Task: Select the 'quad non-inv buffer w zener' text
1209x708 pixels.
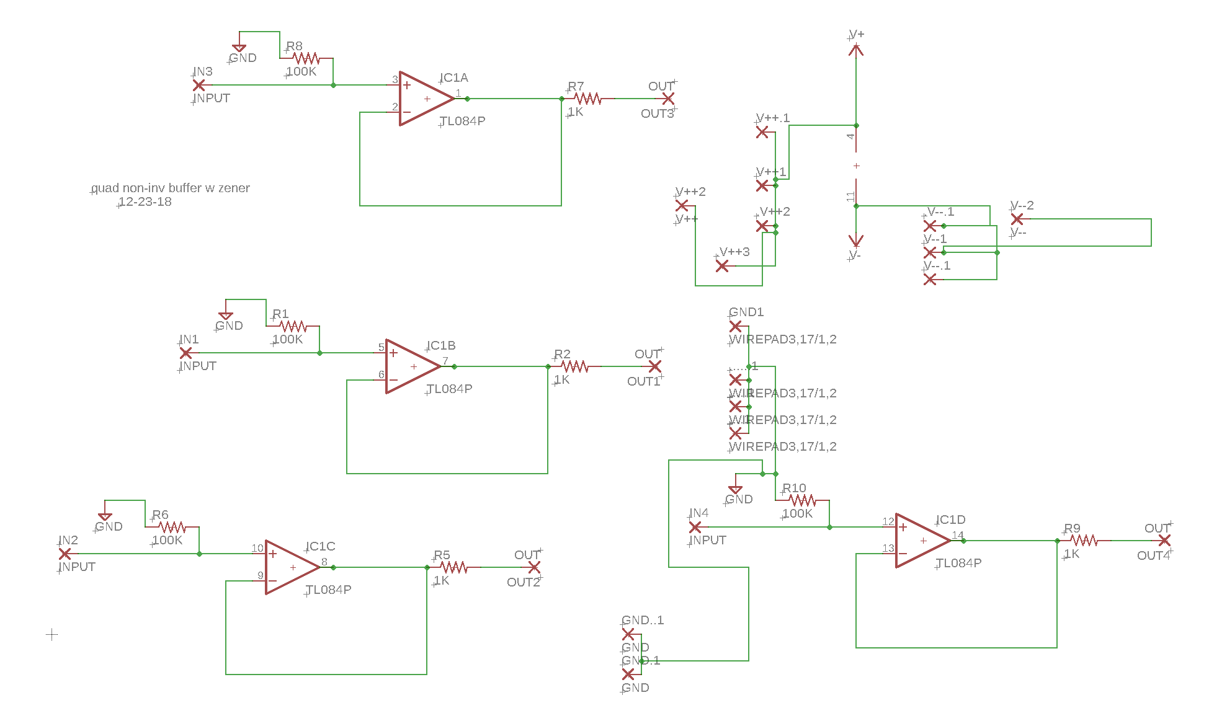Action: click(171, 188)
